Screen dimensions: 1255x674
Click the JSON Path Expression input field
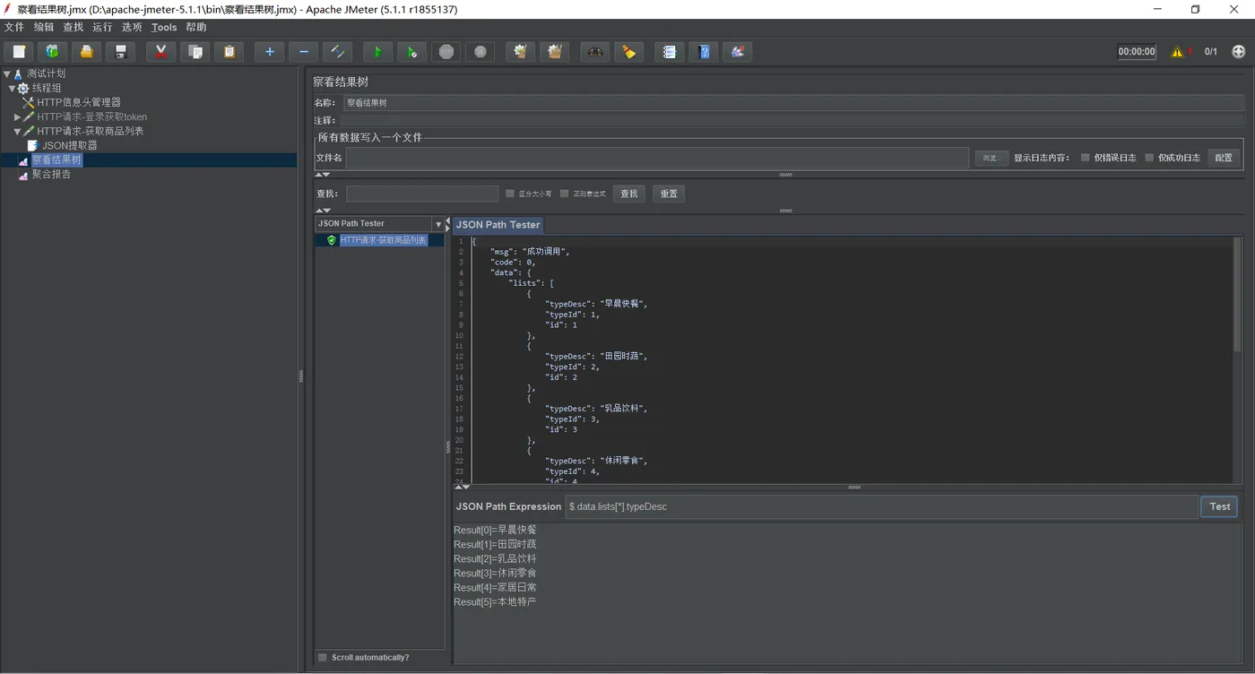click(x=881, y=506)
